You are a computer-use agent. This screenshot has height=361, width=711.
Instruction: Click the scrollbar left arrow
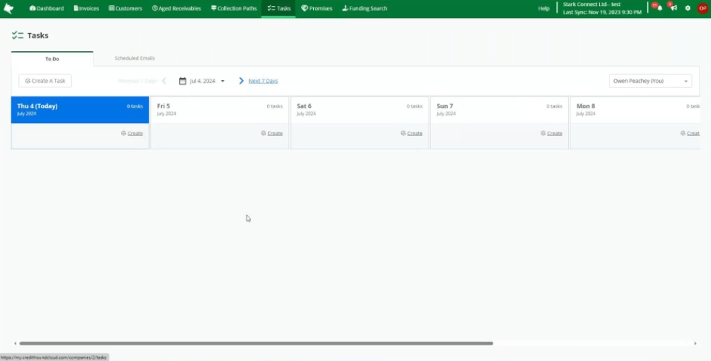point(15,344)
